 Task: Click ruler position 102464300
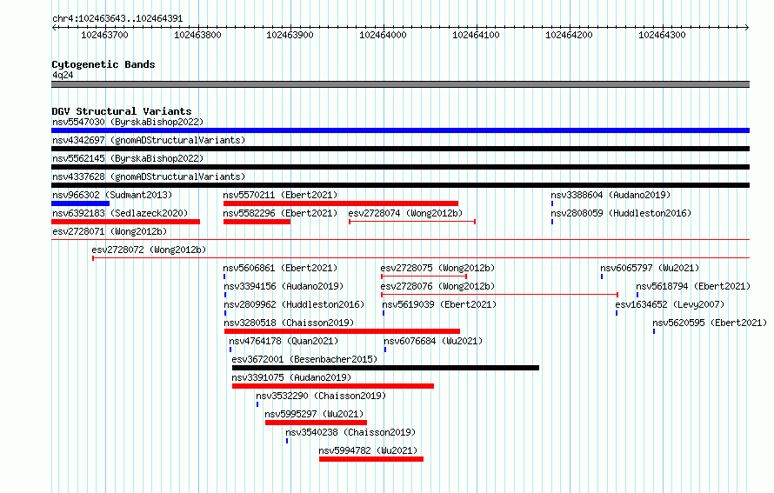[x=663, y=35]
